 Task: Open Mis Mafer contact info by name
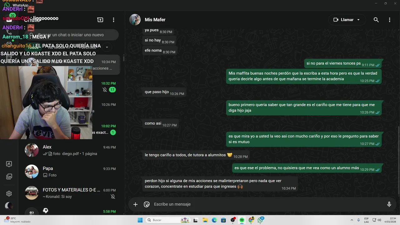pyautogui.click(x=155, y=20)
